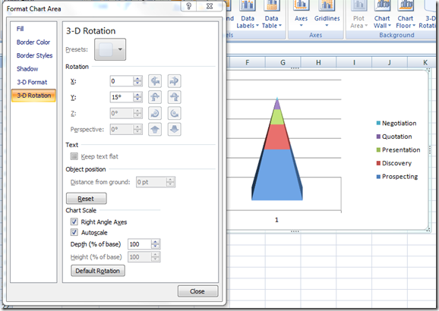This screenshot has width=439, height=311.
Task: Click the rotate X right arrow icon
Action: coord(174,81)
